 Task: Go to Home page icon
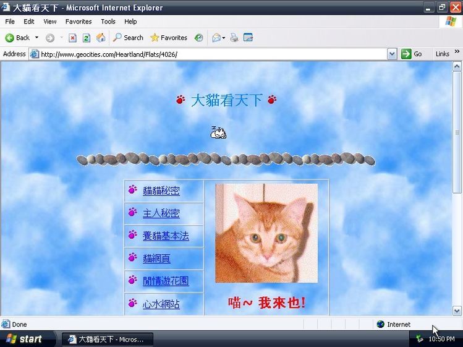point(101,38)
